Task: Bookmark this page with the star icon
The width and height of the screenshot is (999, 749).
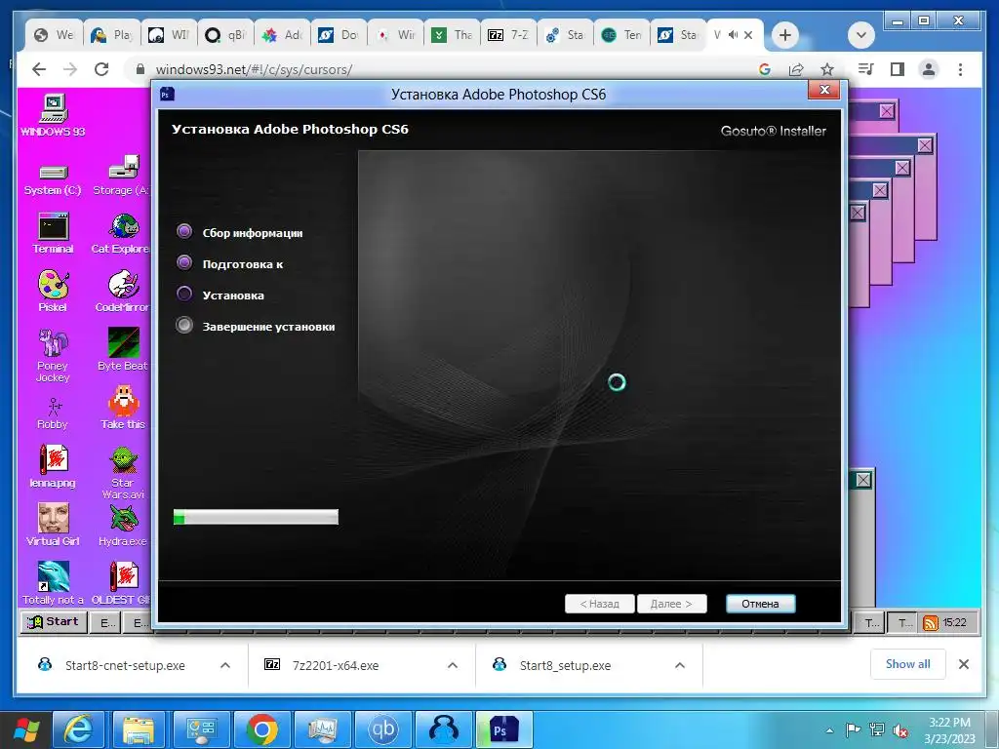Action: point(827,69)
